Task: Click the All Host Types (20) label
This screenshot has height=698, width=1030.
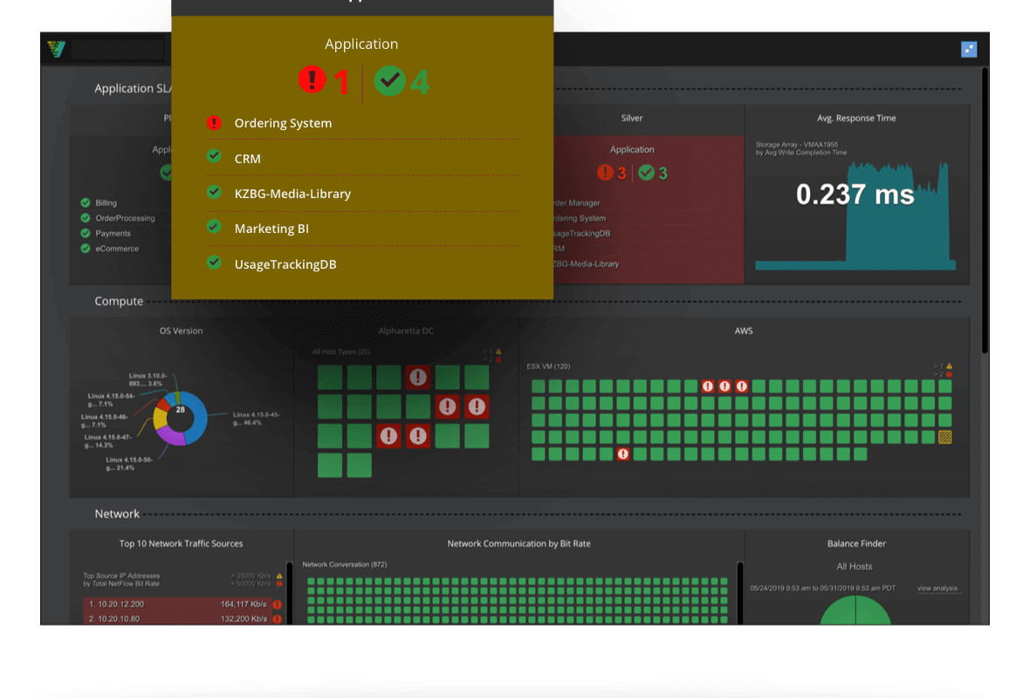Action: click(341, 352)
